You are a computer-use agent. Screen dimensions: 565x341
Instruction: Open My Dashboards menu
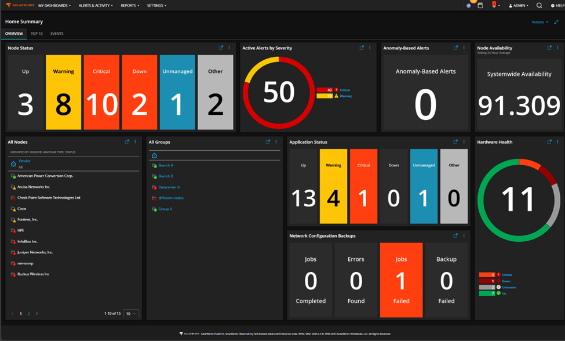tap(54, 5)
